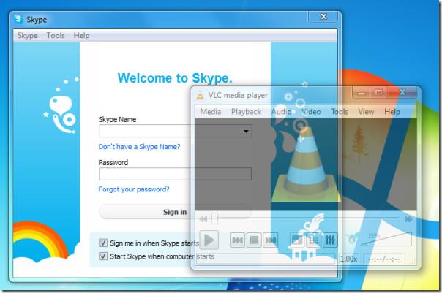
Task: Open VLC's Playback menu
Action: click(x=246, y=112)
